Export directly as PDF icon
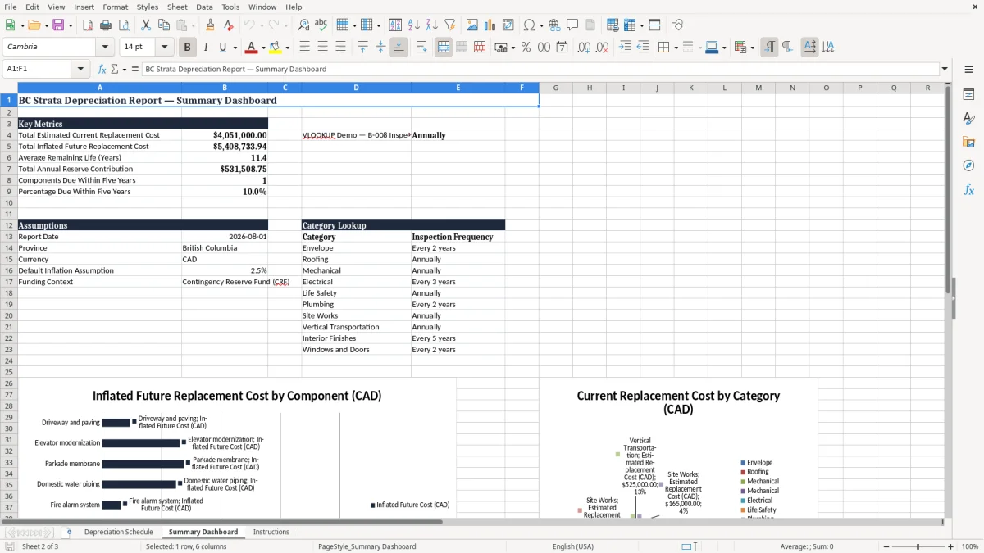 [87, 25]
